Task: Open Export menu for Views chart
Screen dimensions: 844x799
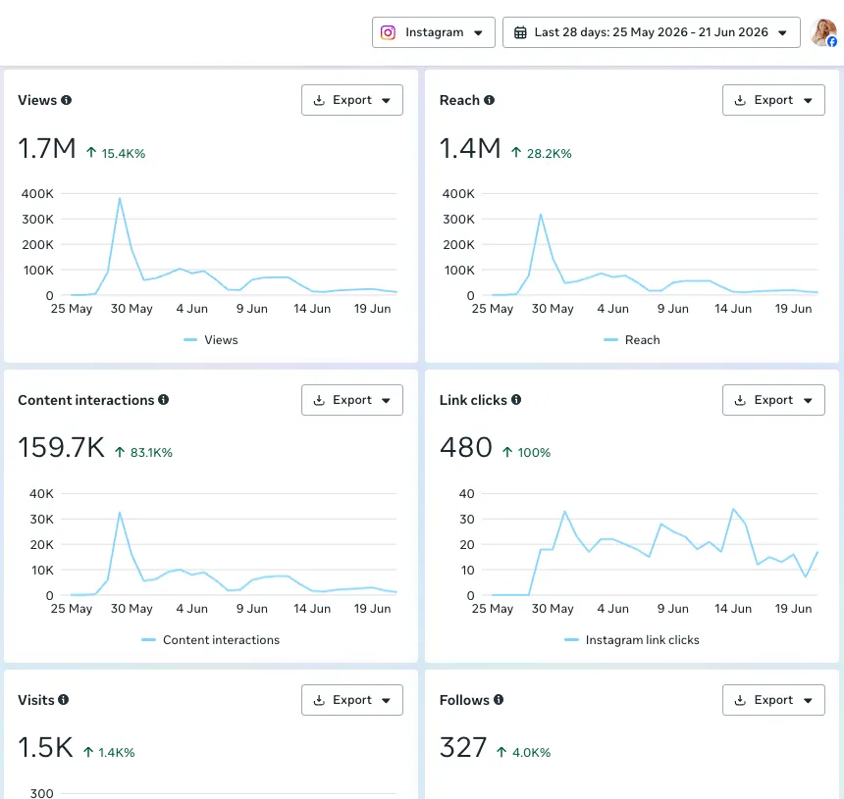Action: point(352,100)
